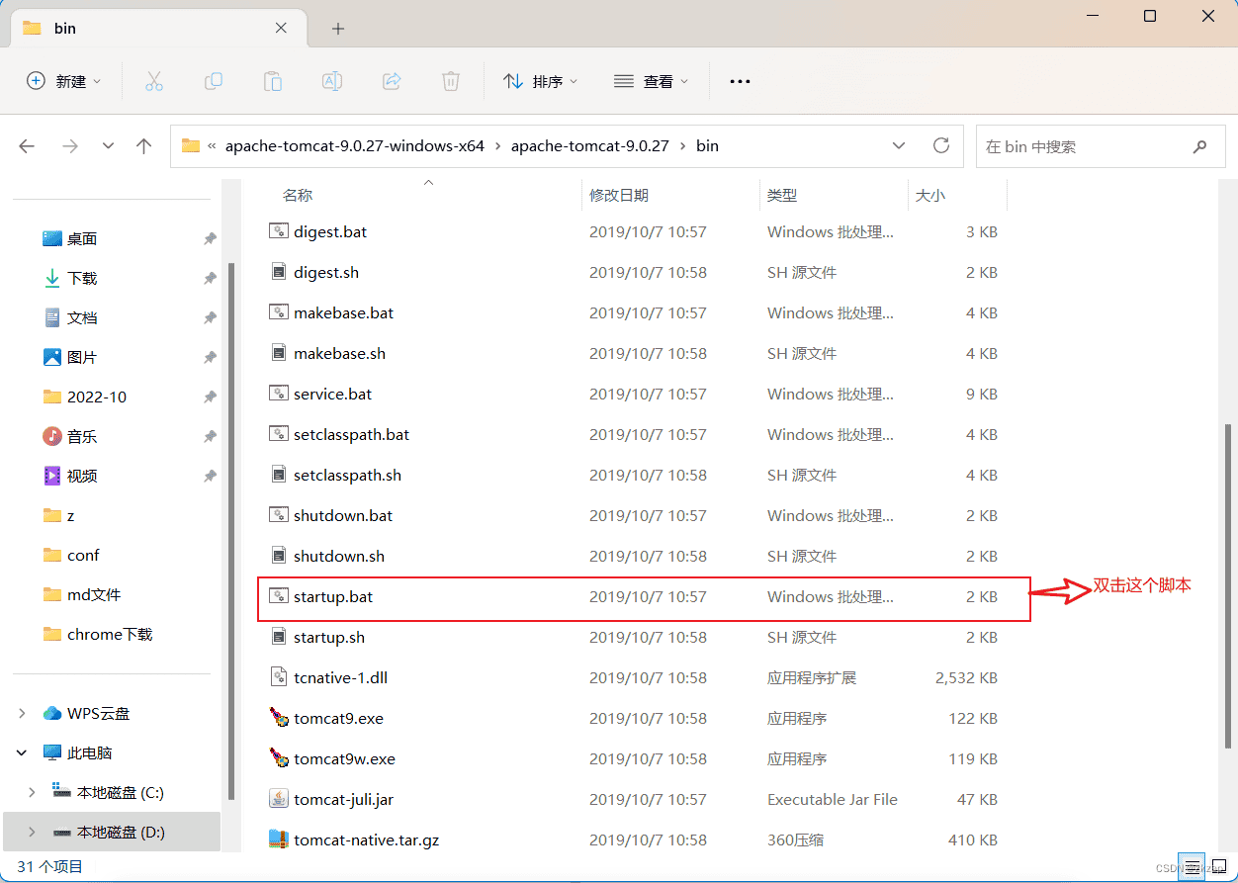Click the Paste clipboard icon
Viewport: 1238px width, 883px height.
(x=273, y=82)
